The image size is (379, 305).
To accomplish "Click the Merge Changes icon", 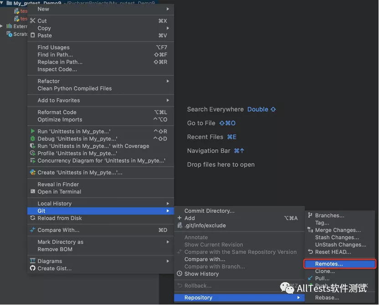I will [310, 230].
